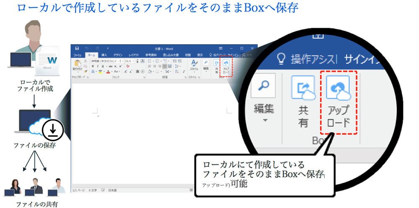This screenshot has width=419, height=208.
Task: Switch to the 校閲 tab
Action: pos(188,55)
